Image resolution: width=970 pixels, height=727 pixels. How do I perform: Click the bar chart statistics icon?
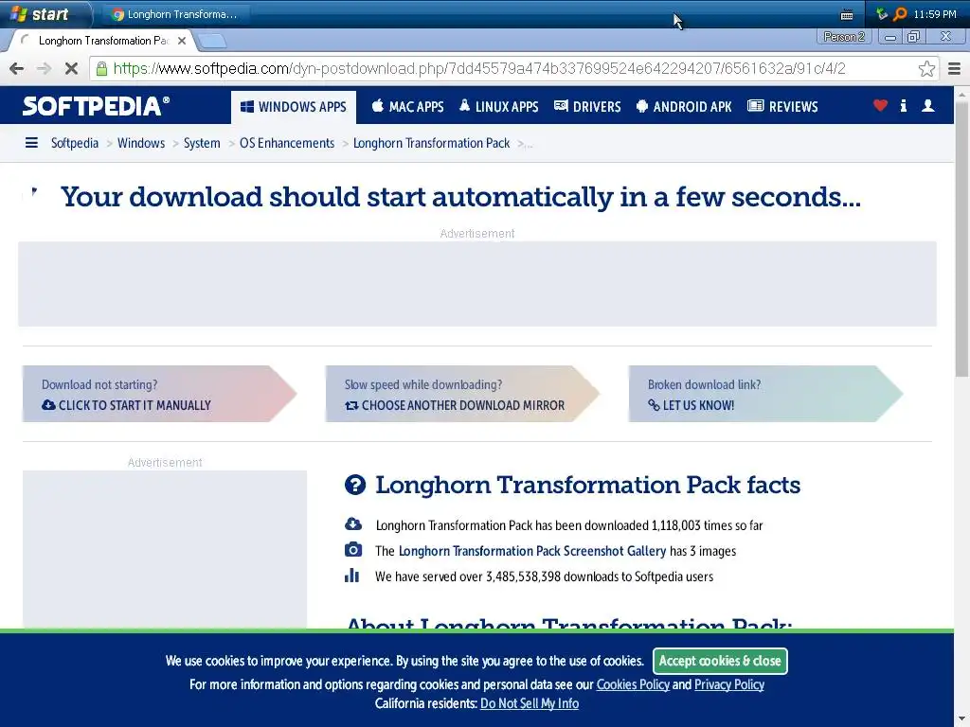352,576
